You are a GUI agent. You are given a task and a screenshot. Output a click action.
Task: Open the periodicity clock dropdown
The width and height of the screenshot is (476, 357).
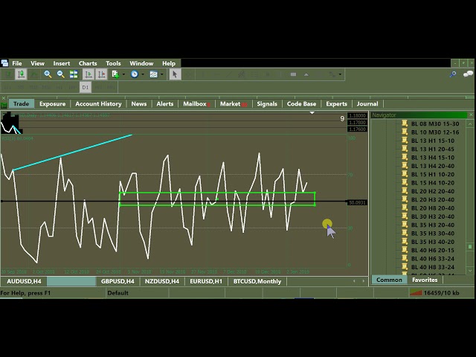135,74
